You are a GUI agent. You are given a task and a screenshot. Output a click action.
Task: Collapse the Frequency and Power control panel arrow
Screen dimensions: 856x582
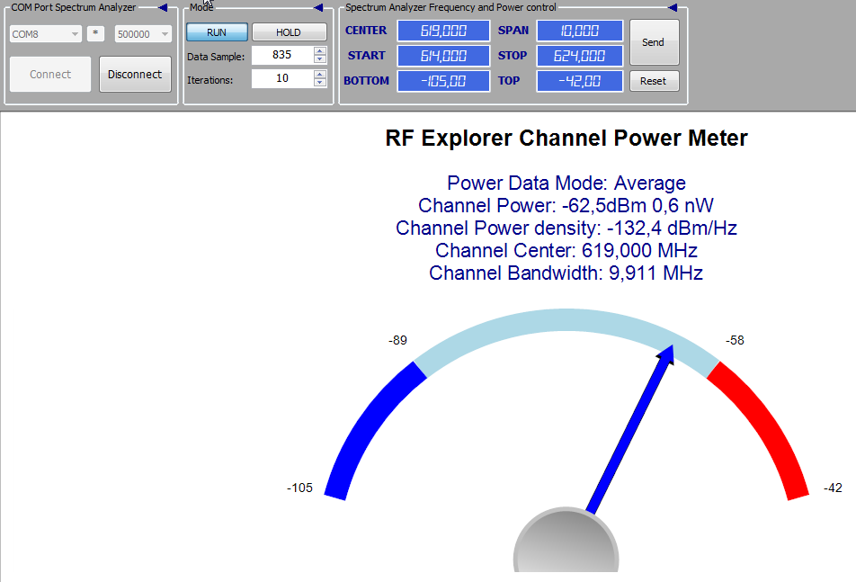pyautogui.click(x=673, y=7)
